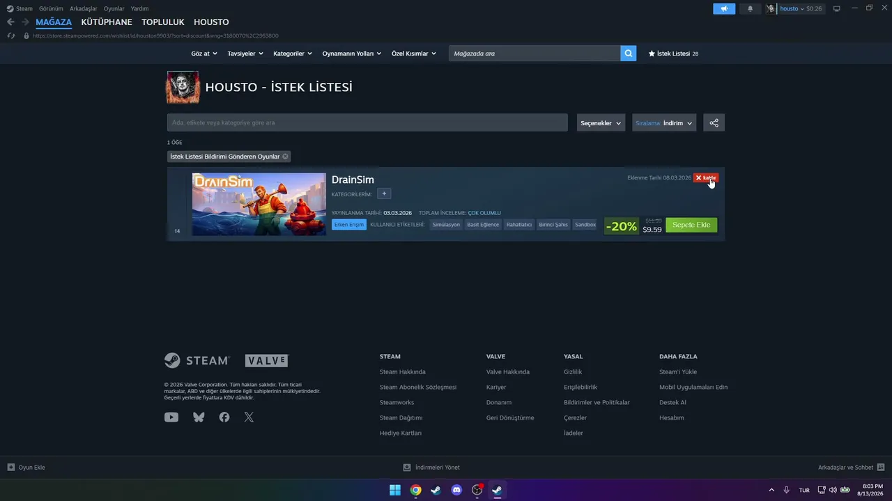Open the Arkadaşlar menu

84,8
